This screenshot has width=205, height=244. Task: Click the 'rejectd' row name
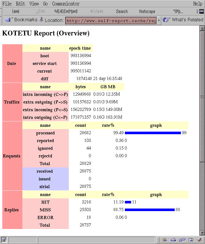click(x=45, y=156)
